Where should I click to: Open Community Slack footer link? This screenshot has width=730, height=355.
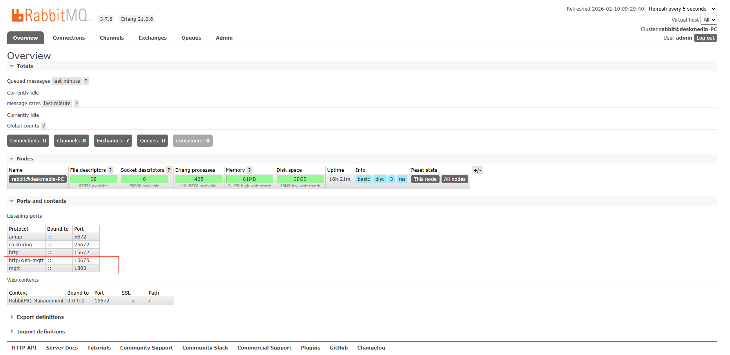click(205, 348)
